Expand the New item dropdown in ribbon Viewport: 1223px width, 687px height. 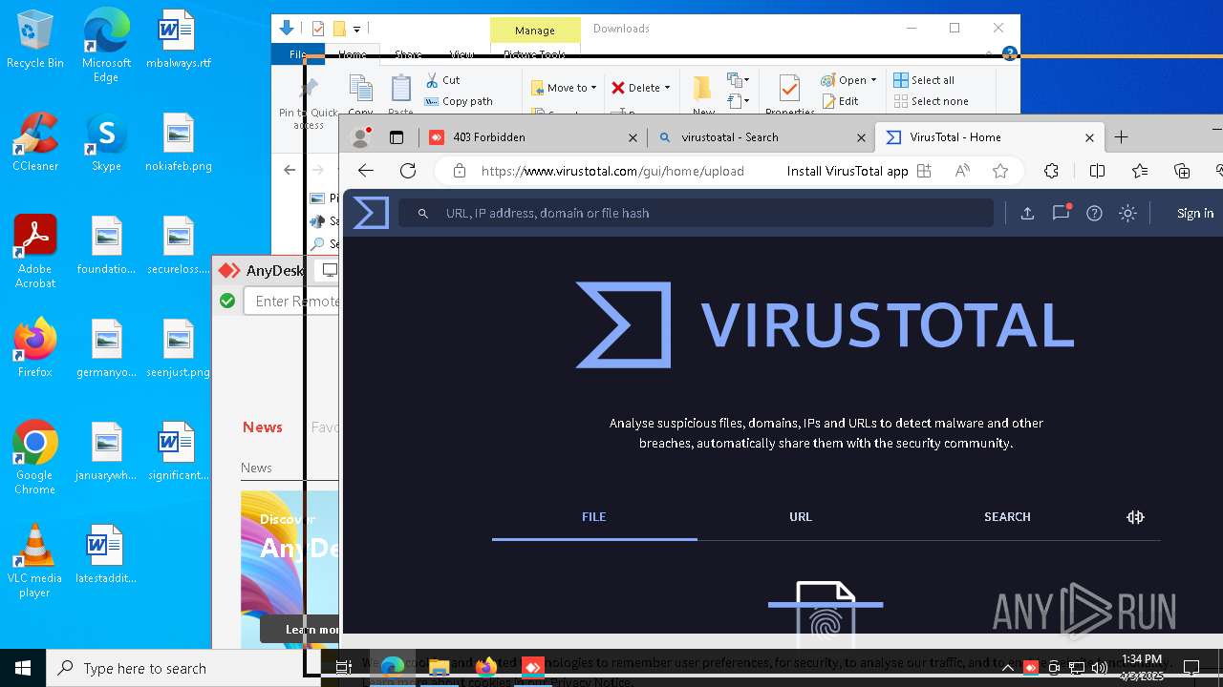(739, 80)
